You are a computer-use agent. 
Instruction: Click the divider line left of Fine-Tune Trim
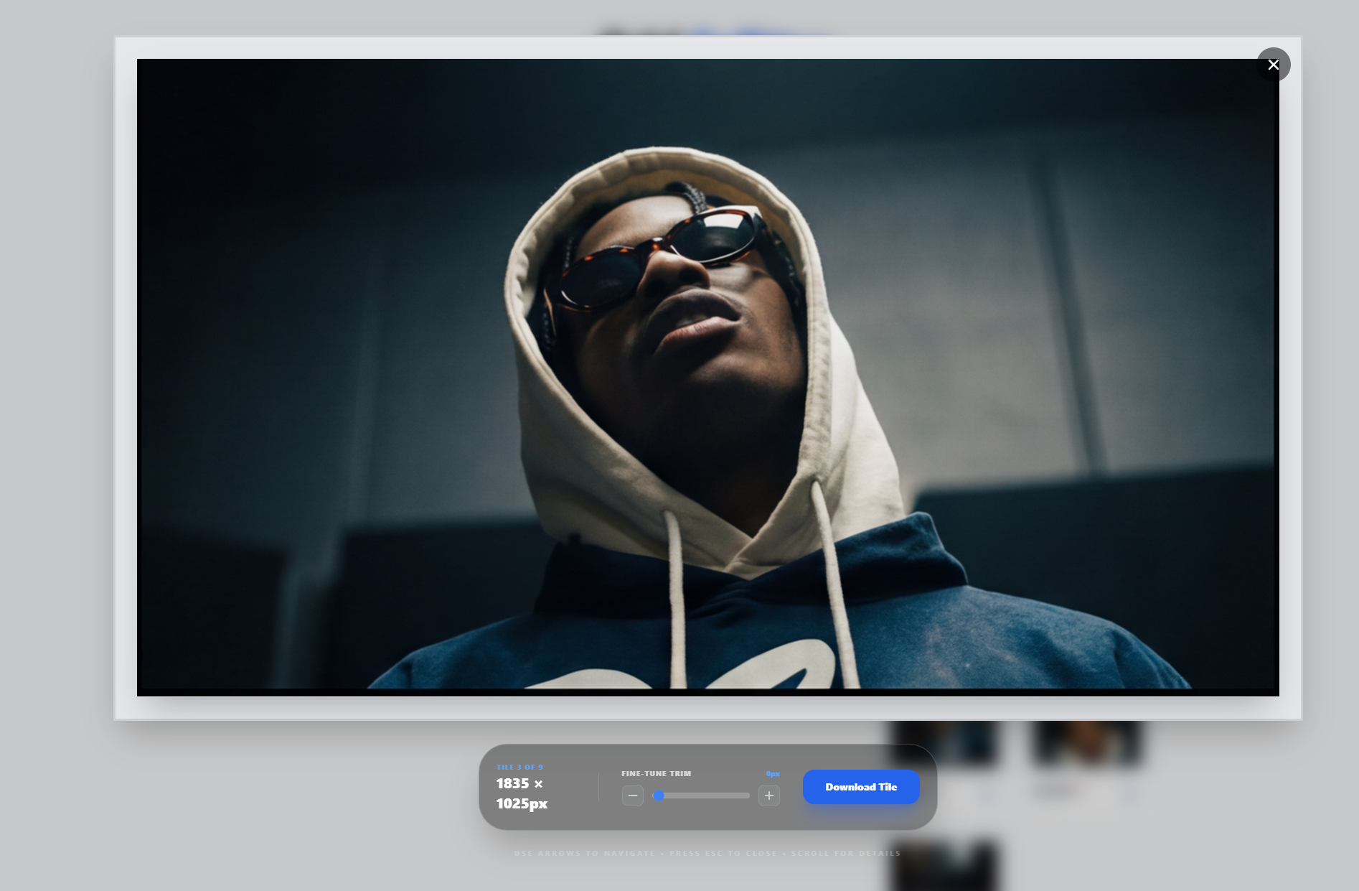[x=599, y=788]
